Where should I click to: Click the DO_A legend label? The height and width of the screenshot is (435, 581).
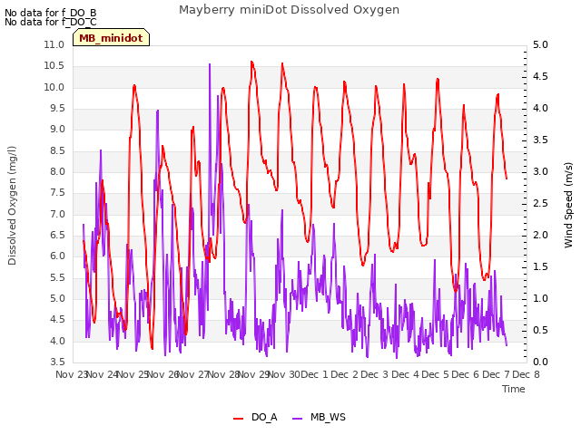click(x=264, y=417)
